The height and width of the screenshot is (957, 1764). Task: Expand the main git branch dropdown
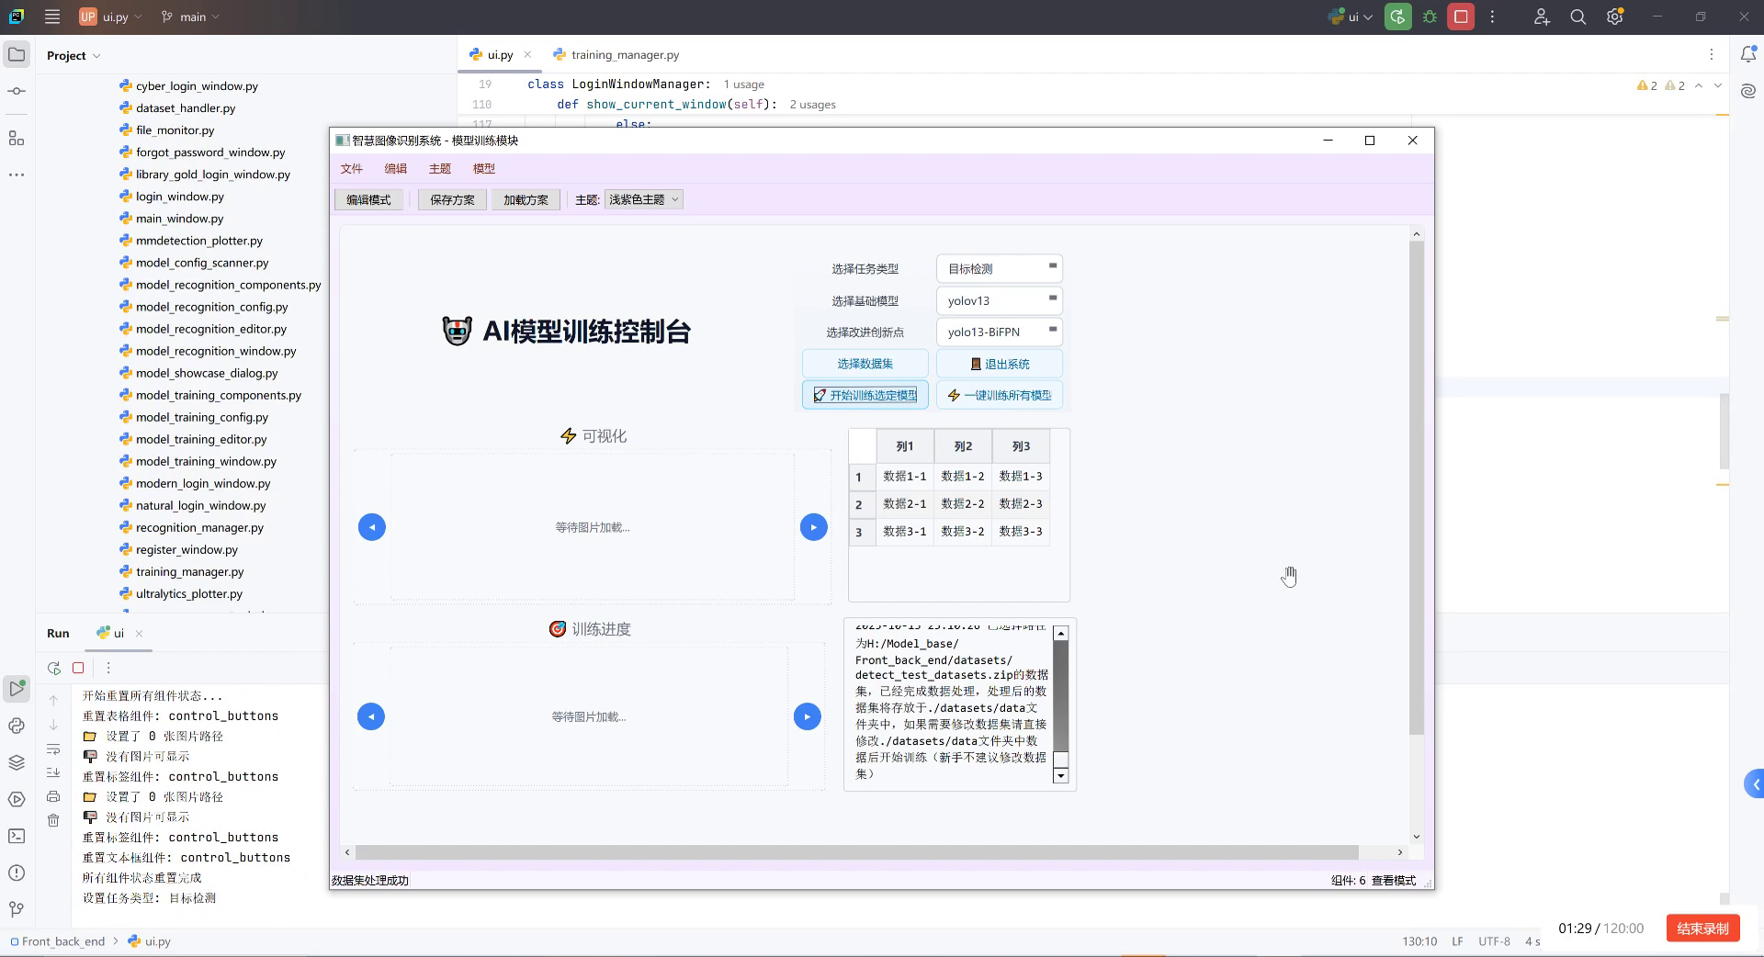(190, 17)
